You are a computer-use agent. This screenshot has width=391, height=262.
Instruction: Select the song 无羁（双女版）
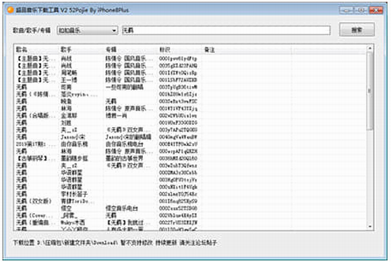pos(34,201)
